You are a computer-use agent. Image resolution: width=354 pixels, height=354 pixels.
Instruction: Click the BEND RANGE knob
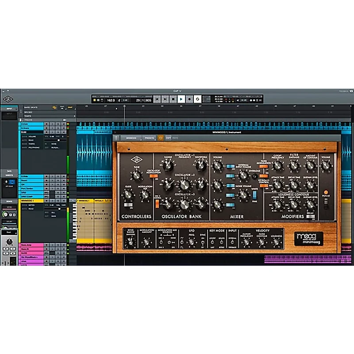(131, 242)
